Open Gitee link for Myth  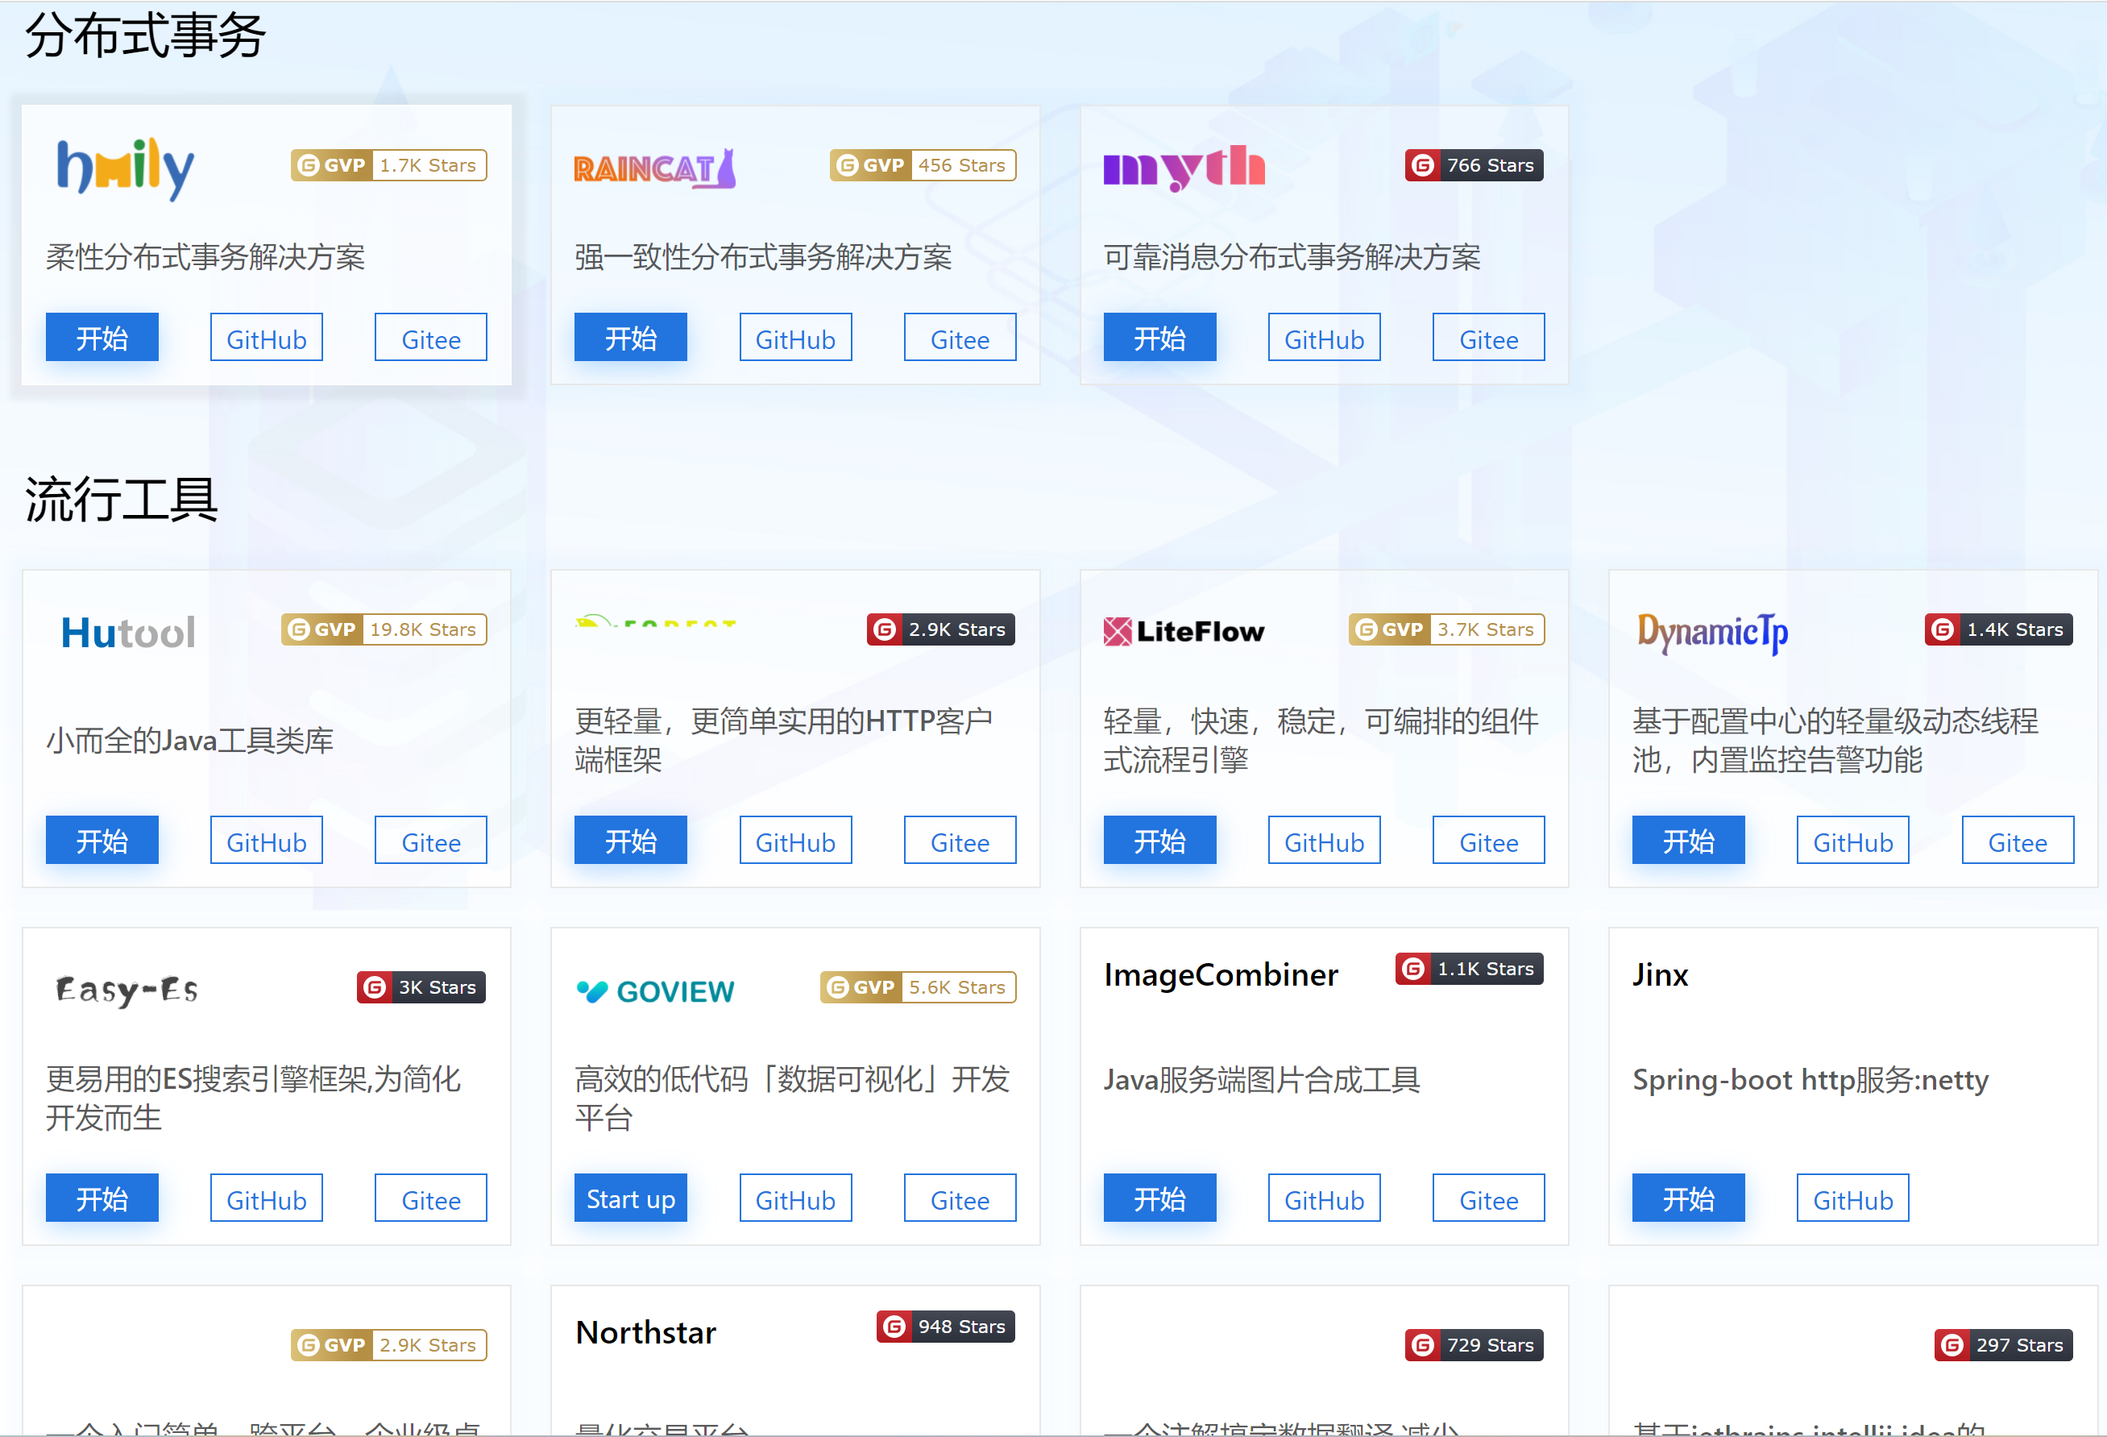(1487, 338)
